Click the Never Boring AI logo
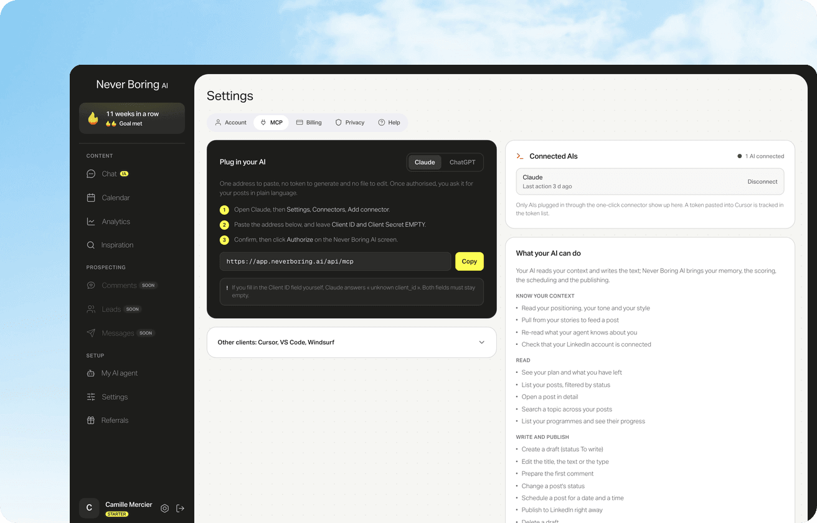 [132, 85]
